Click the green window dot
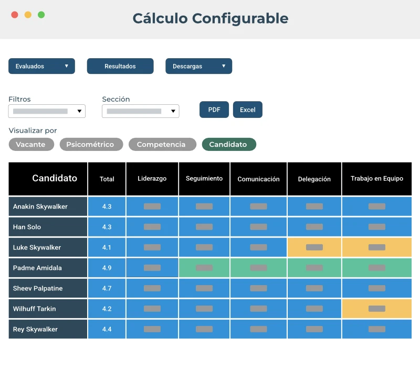420x369 pixels. [x=40, y=14]
